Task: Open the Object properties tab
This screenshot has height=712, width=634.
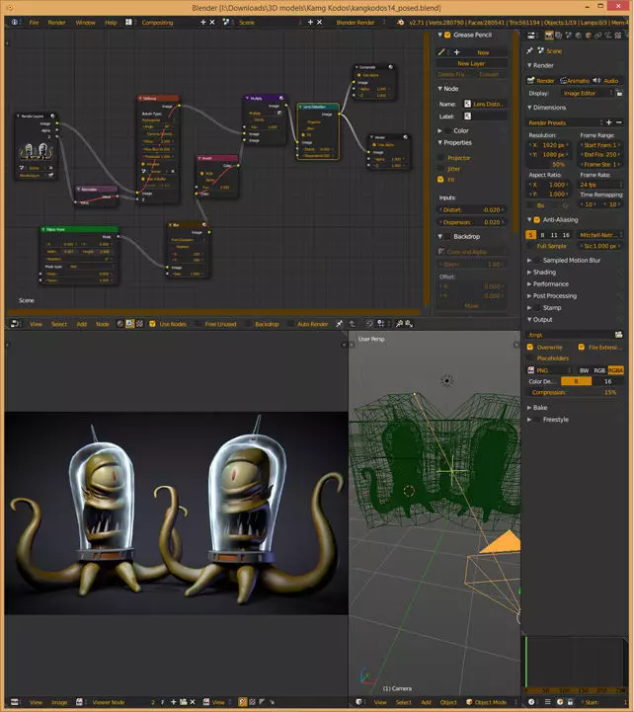Action: point(589,36)
